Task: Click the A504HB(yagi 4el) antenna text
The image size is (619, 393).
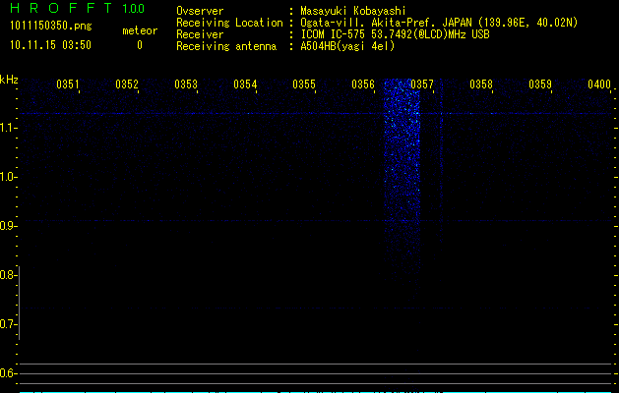Action: (x=347, y=46)
